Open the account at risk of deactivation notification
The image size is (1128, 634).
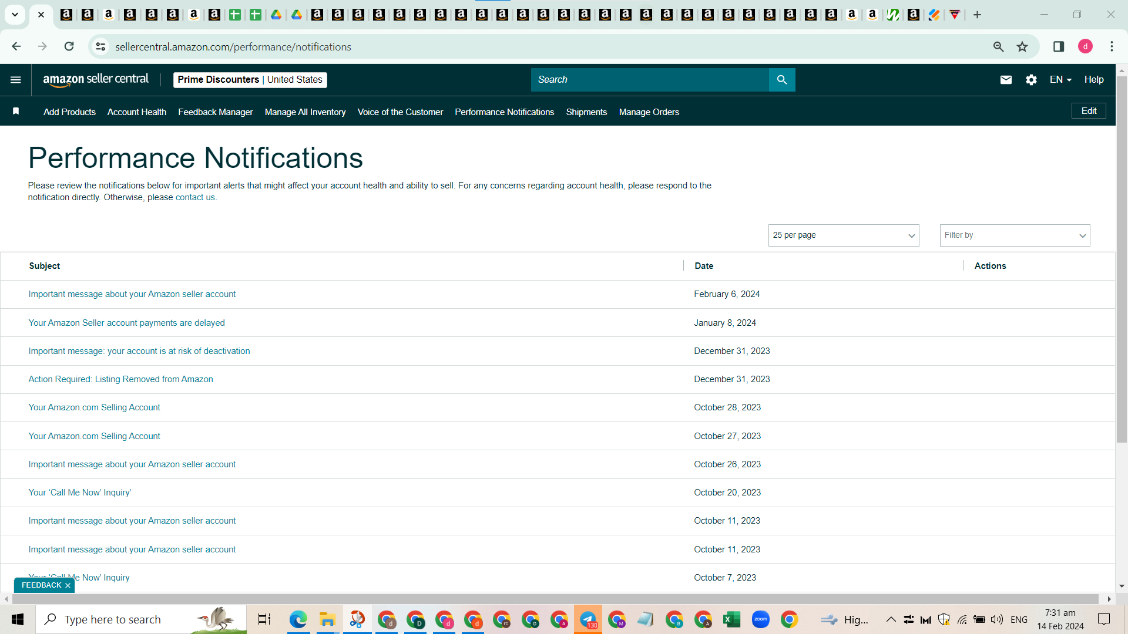click(x=139, y=351)
